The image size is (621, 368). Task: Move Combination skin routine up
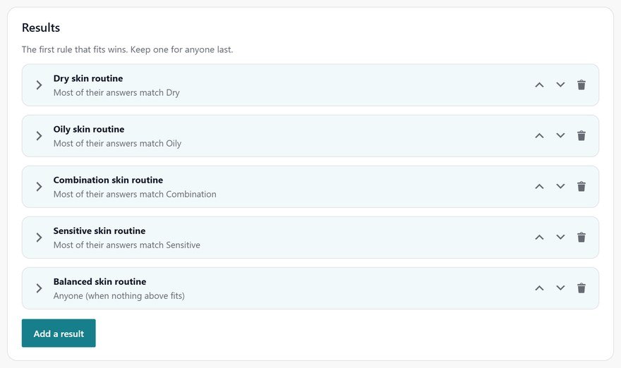(539, 186)
